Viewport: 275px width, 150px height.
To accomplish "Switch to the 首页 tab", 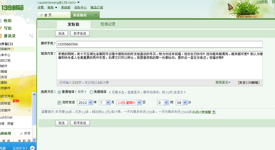I will tap(54, 15).
